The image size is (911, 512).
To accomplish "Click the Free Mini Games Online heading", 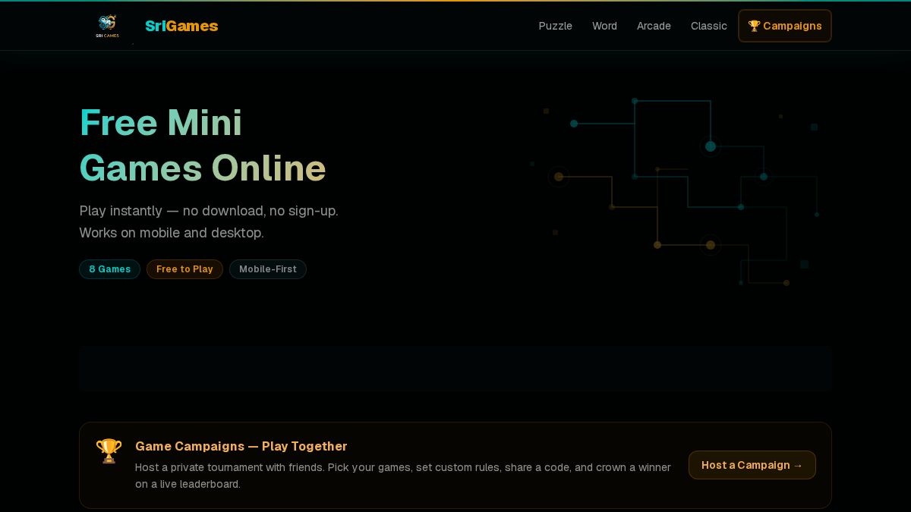I will coord(203,145).
